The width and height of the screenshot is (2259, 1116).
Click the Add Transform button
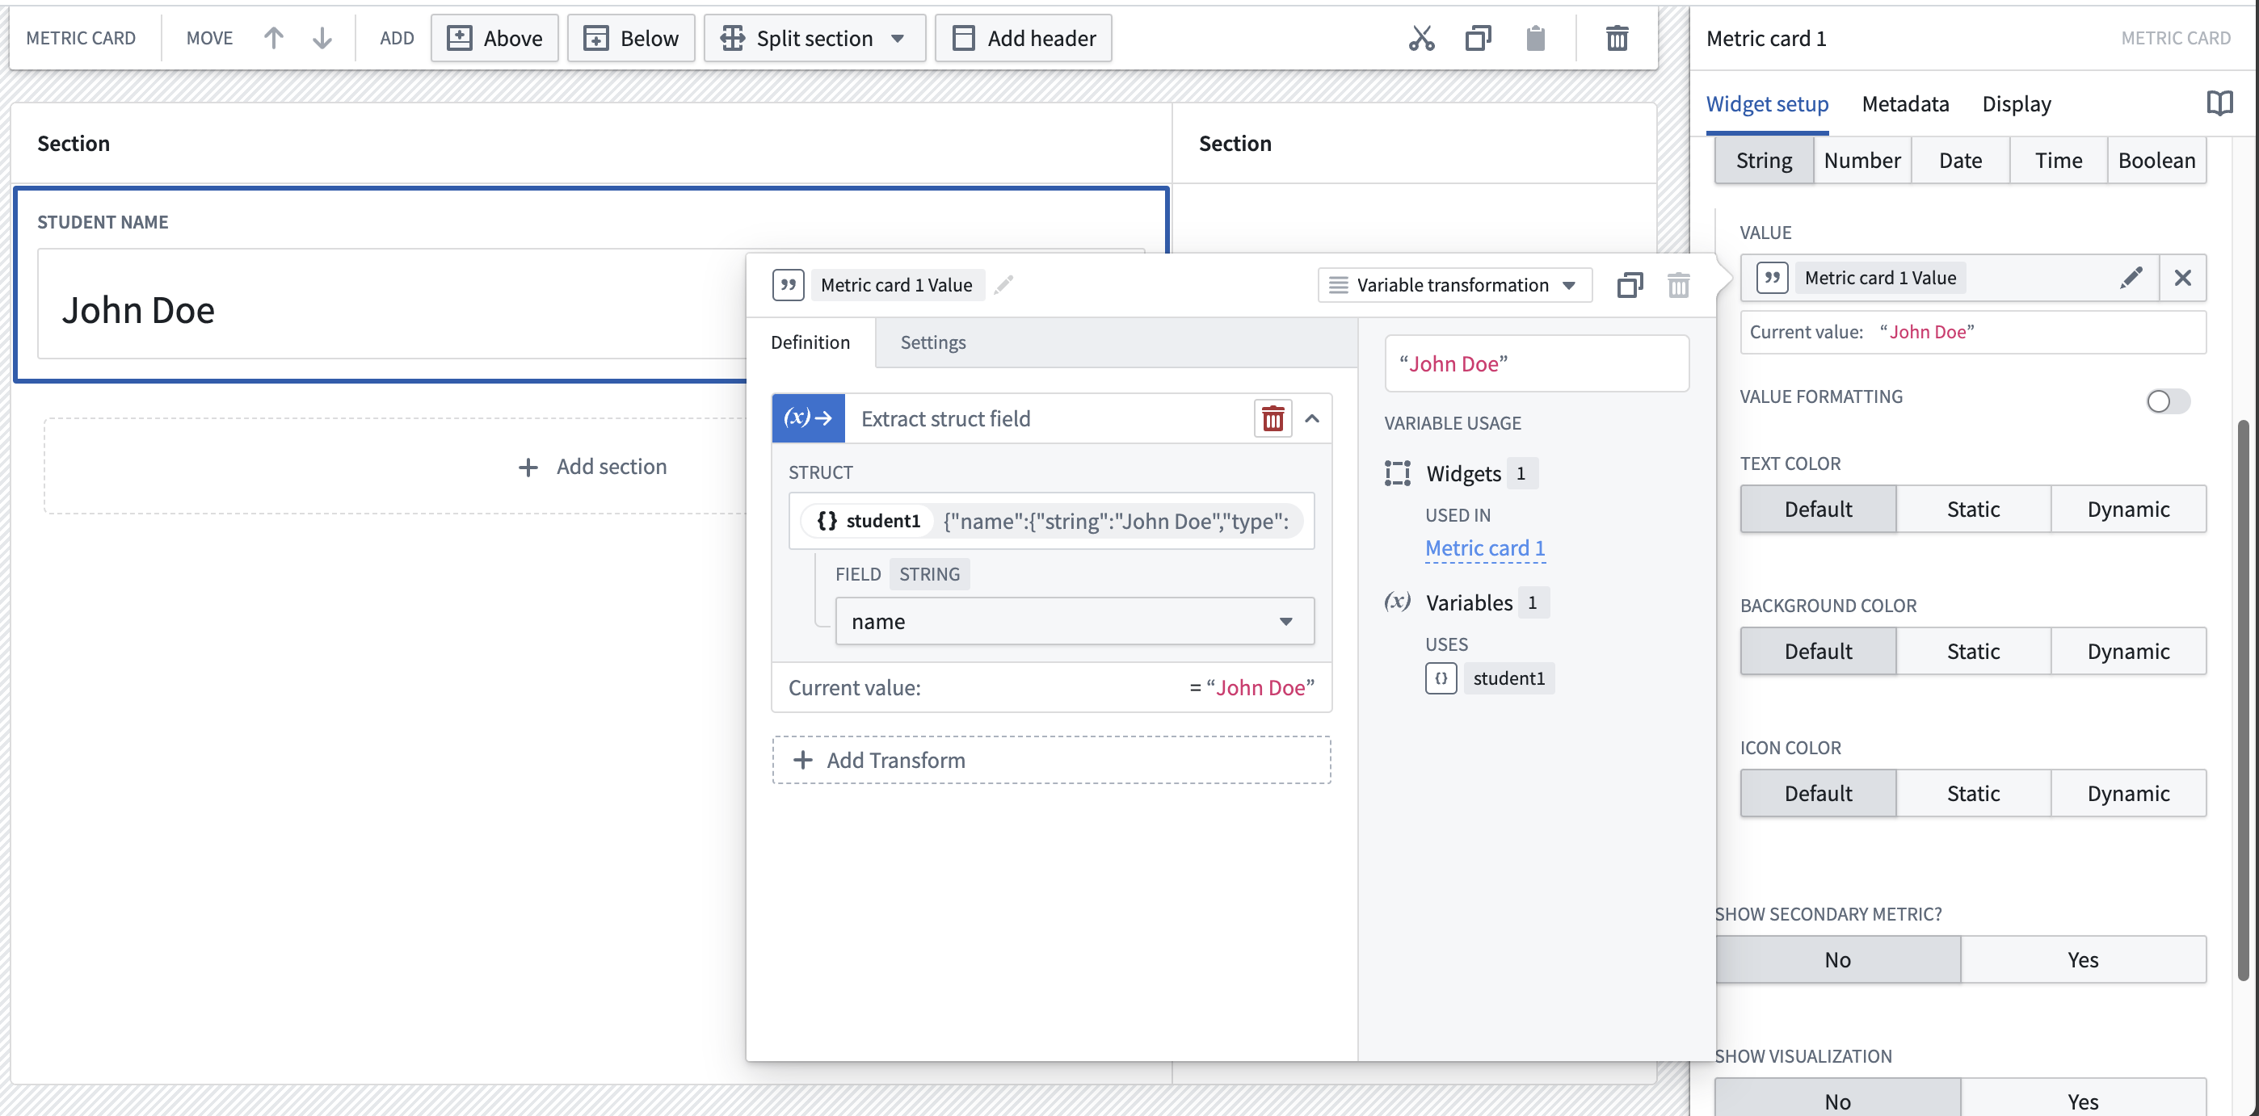coord(1051,760)
